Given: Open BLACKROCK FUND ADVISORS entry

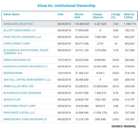Looking at the screenshot, I should click(22, 93).
